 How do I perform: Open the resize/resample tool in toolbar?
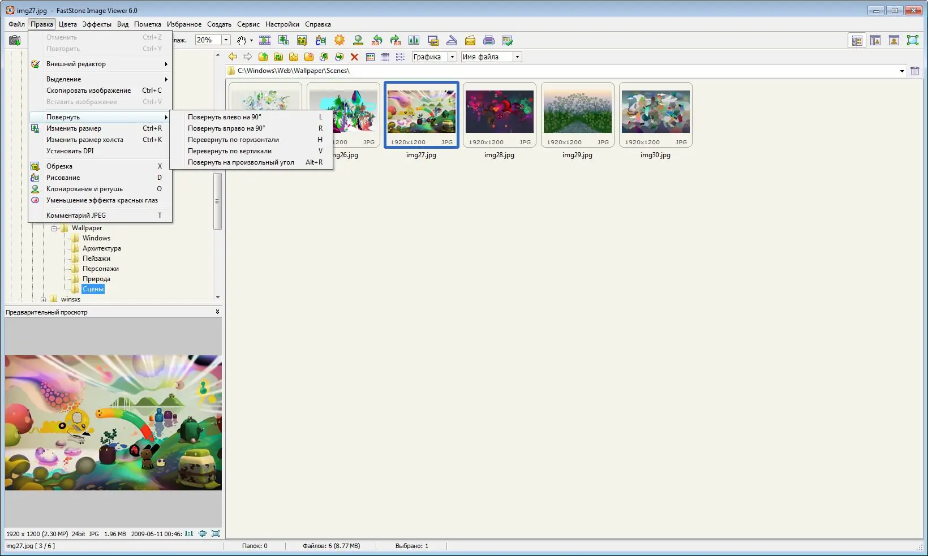283,40
